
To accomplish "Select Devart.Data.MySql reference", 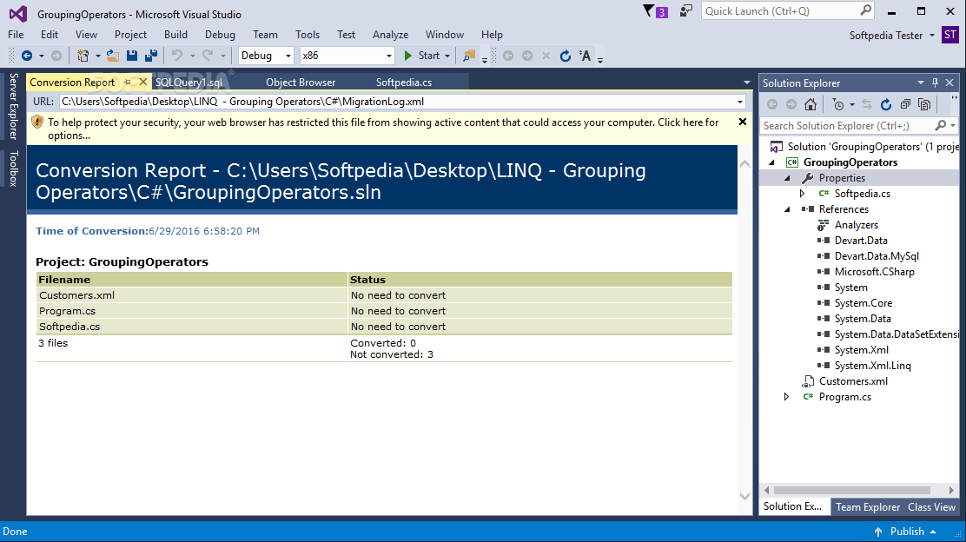I will (876, 256).
